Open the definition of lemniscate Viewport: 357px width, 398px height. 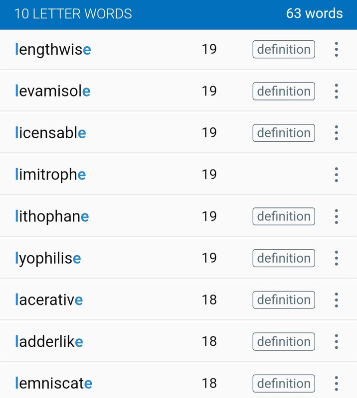click(284, 383)
